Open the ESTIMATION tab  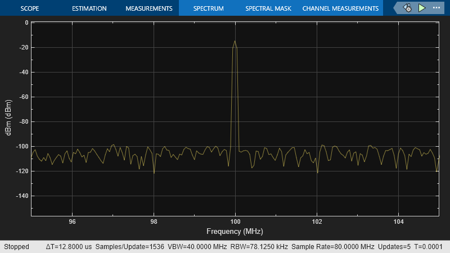click(x=89, y=8)
